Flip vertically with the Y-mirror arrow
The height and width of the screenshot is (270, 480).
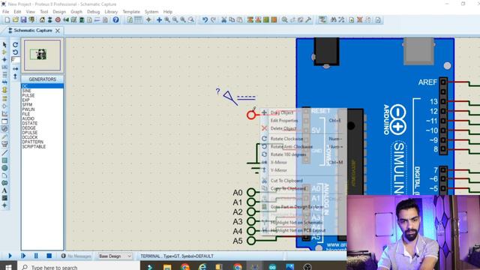click(x=15, y=76)
